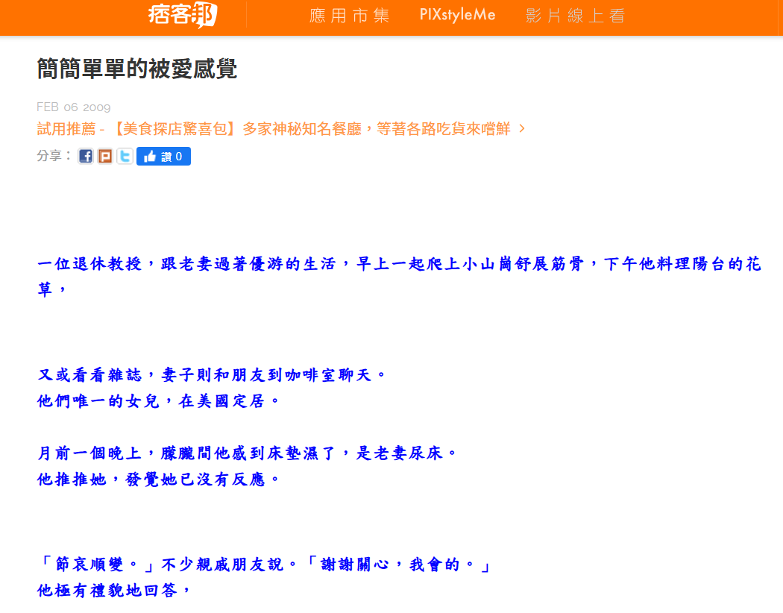783x613 pixels.
Task: Click the line 他們唯一的女兒，在美國定居
Action: [x=159, y=401]
